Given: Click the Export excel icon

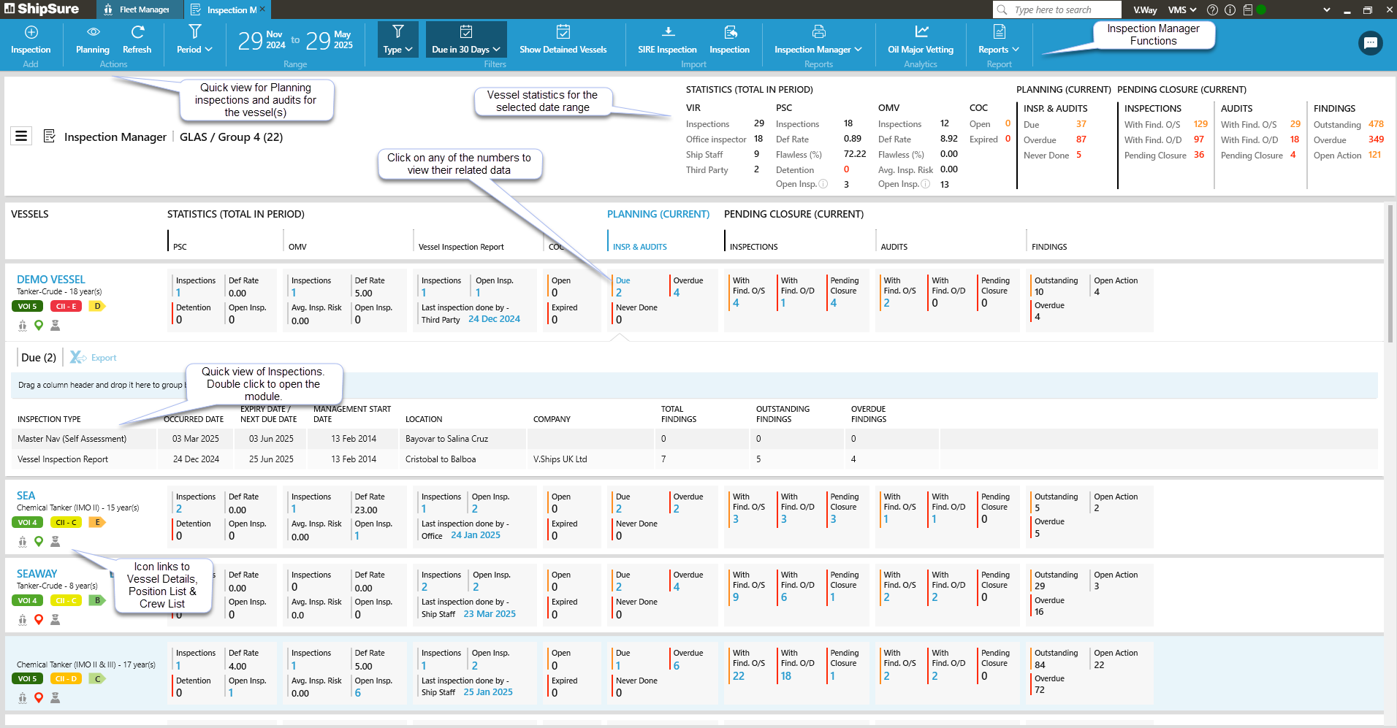Looking at the screenshot, I should (77, 357).
